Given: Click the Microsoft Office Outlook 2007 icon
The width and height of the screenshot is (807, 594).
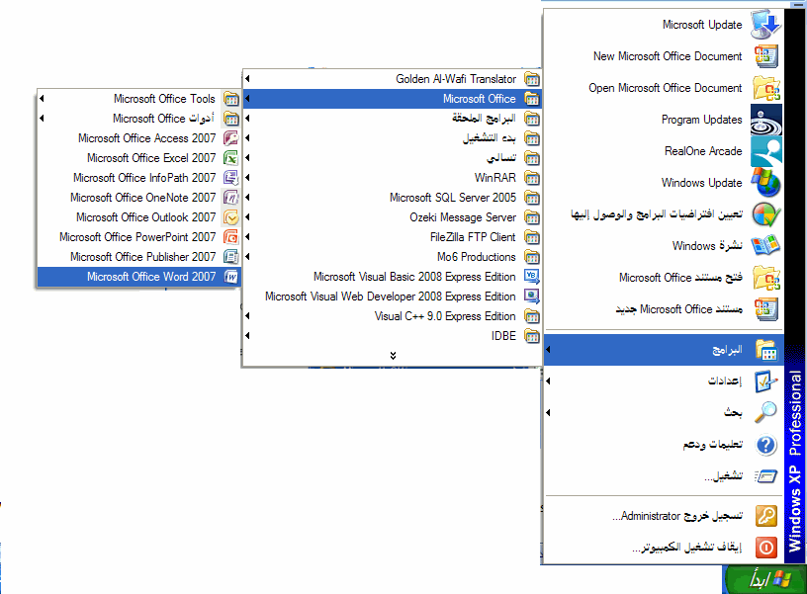Looking at the screenshot, I should (x=230, y=217).
